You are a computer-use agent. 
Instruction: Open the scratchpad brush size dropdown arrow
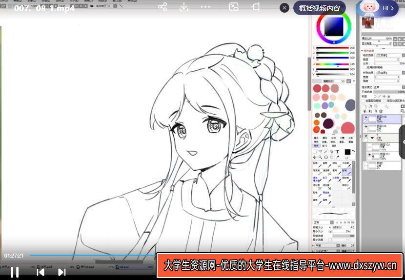click(354, 81)
